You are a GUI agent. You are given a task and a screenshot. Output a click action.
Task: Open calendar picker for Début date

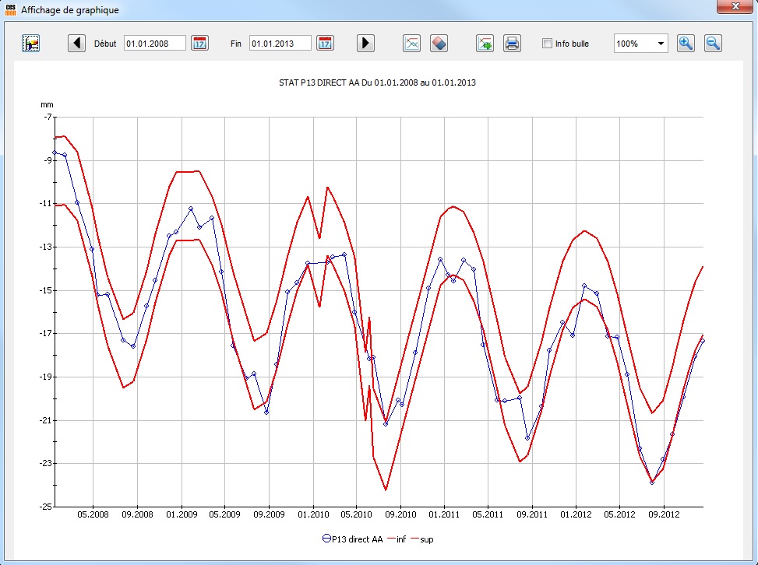point(199,44)
